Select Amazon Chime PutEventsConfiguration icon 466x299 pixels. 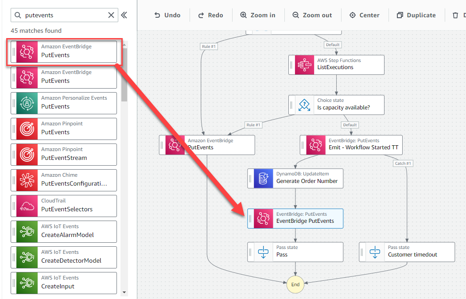[27, 180]
